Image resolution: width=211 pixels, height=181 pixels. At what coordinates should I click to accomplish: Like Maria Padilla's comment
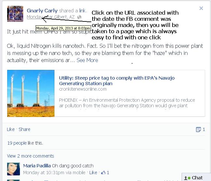point(93,173)
